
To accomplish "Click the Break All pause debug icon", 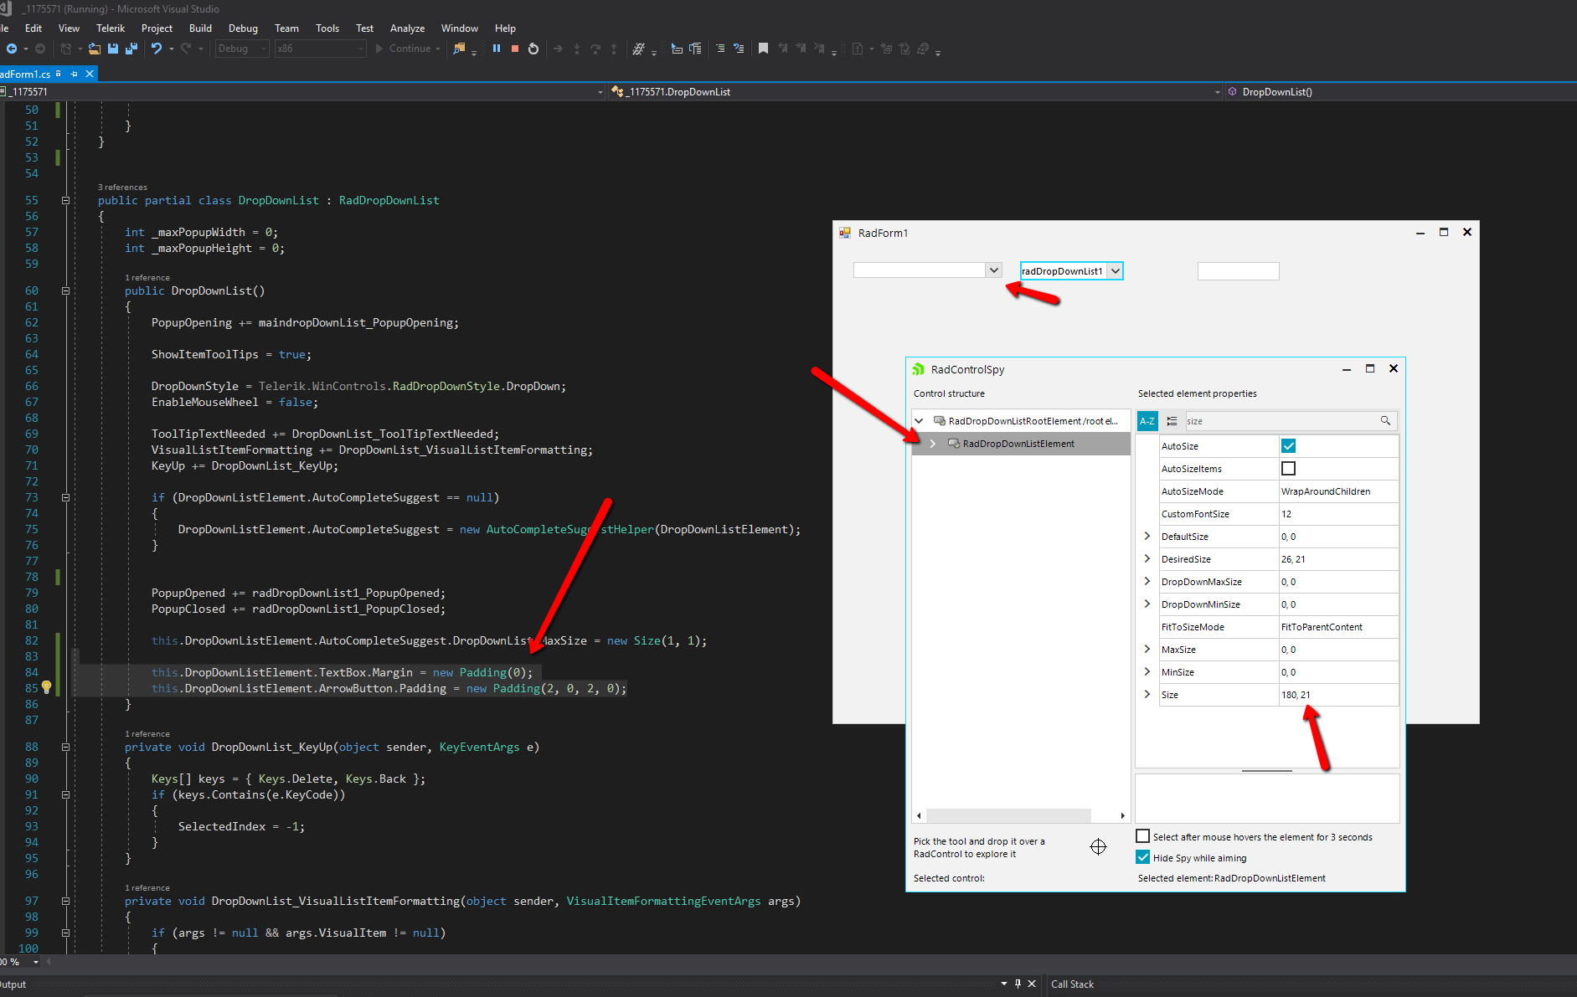I will 497,49.
